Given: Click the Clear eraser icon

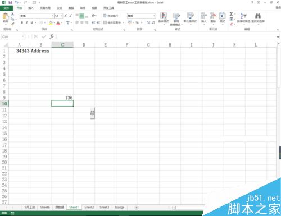Looking at the screenshot, I should tap(232, 24).
